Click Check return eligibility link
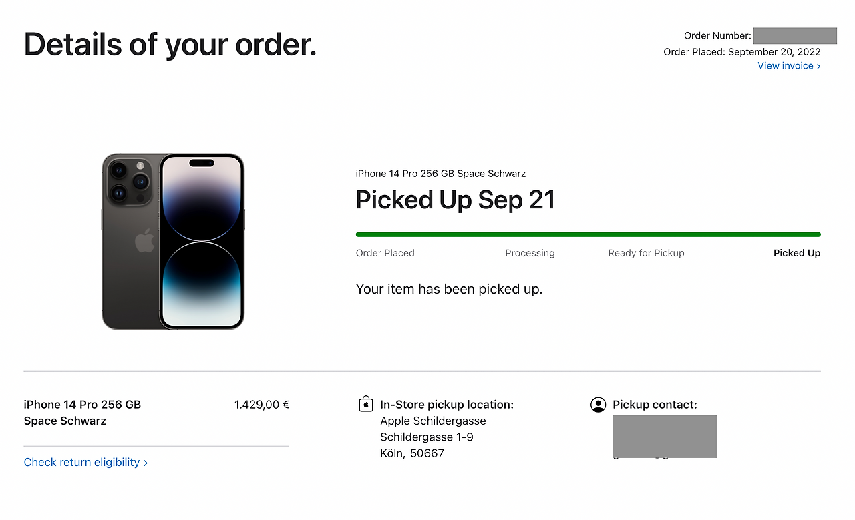 click(x=85, y=462)
